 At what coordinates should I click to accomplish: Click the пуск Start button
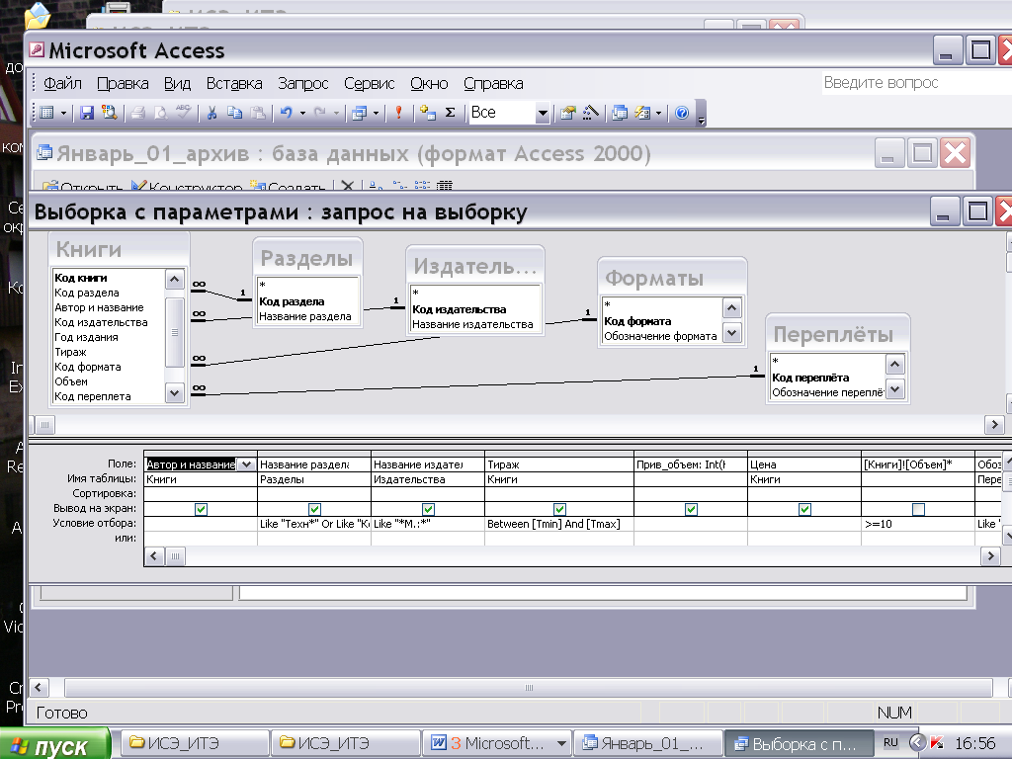point(54,743)
